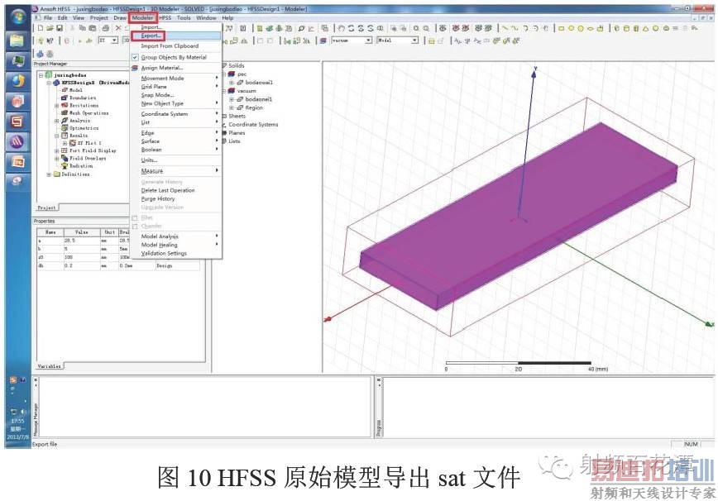Collapse the Results tree node
718x501 pixels.
[57, 136]
